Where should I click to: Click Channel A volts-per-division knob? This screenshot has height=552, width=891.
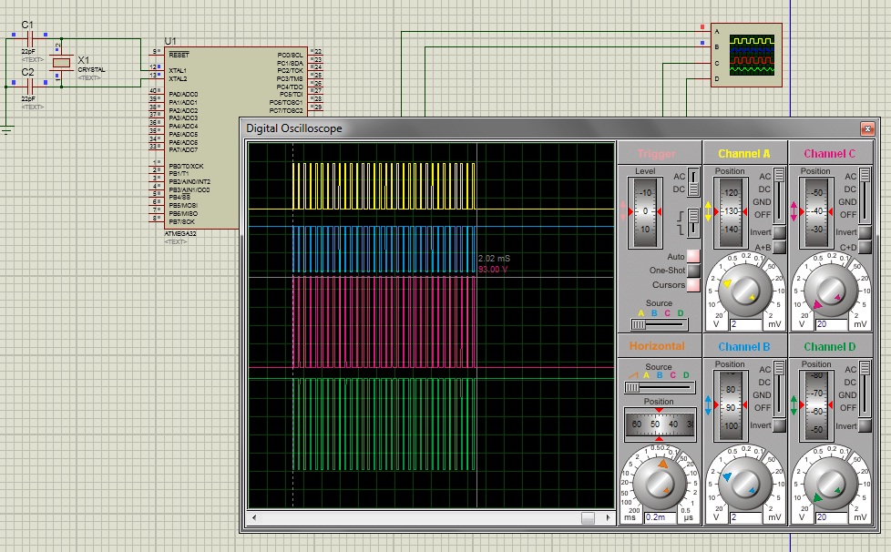pyautogui.click(x=744, y=291)
